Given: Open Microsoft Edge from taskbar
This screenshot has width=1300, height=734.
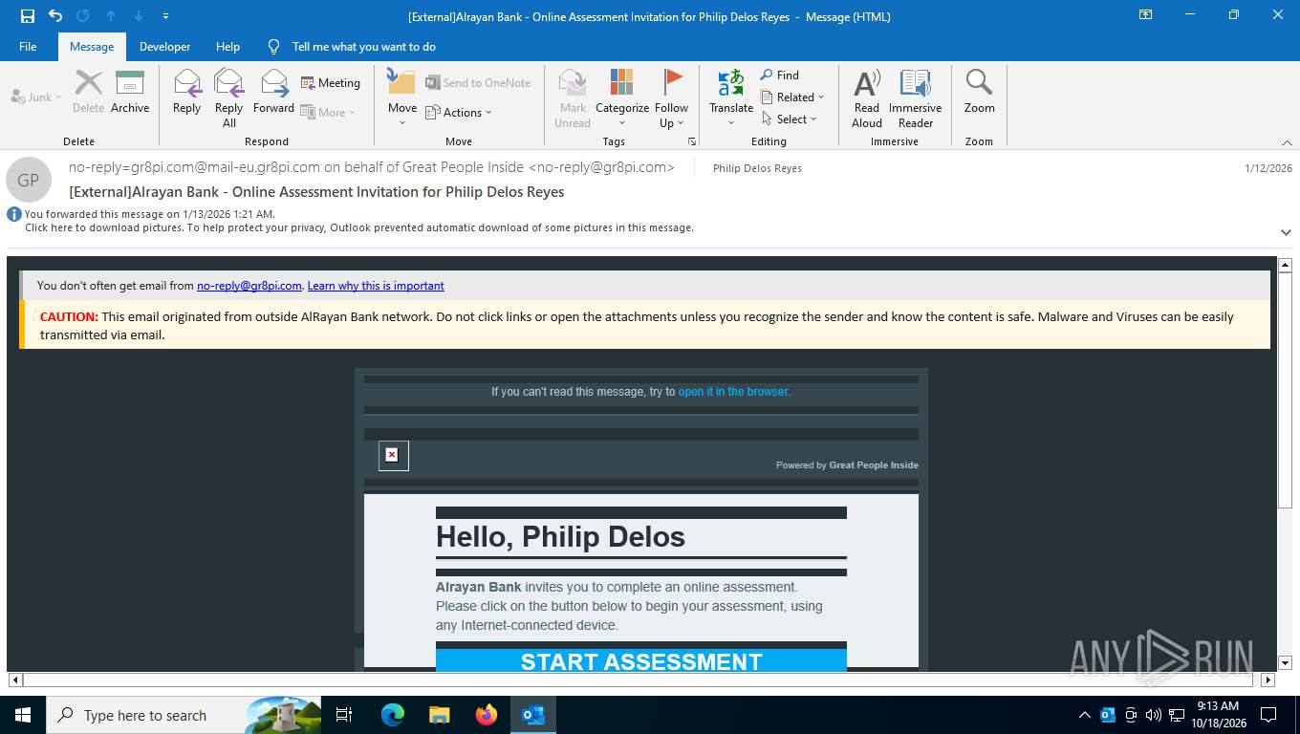Looking at the screenshot, I should coord(392,715).
